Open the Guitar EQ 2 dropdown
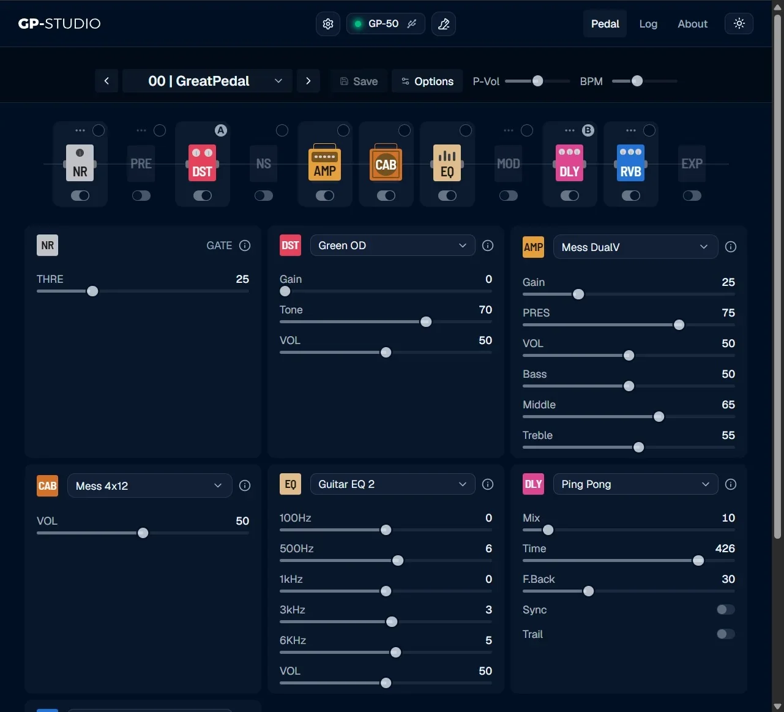784x712 pixels. point(393,484)
